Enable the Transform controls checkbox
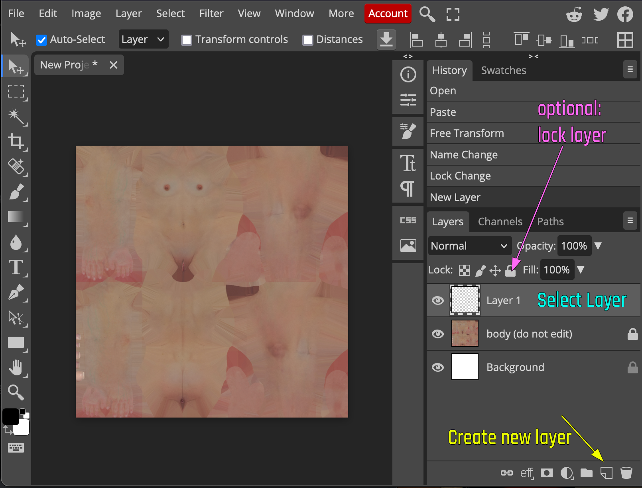Image resolution: width=642 pixels, height=488 pixels. tap(186, 40)
